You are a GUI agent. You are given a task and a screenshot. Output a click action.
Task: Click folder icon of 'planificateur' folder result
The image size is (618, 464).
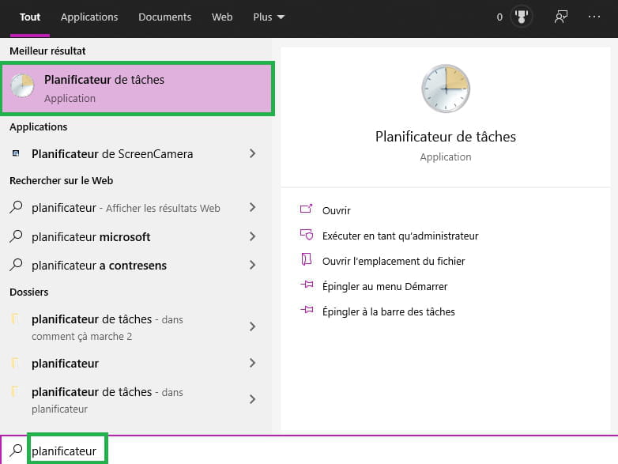(15, 363)
